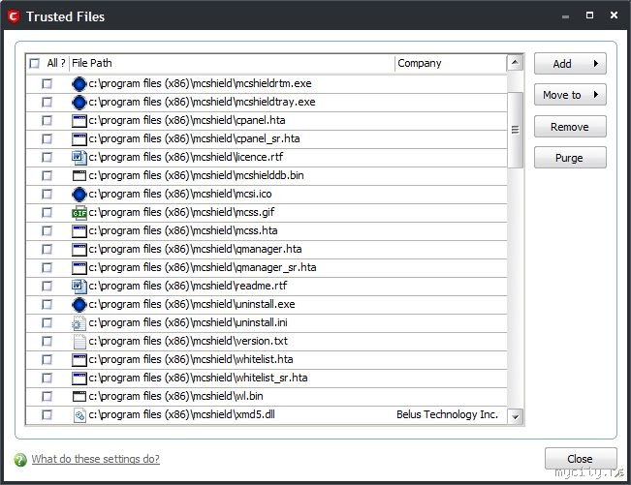Screen dimensions: 631x485
Task: Maximize the Trusted Files window
Action: coord(589,15)
